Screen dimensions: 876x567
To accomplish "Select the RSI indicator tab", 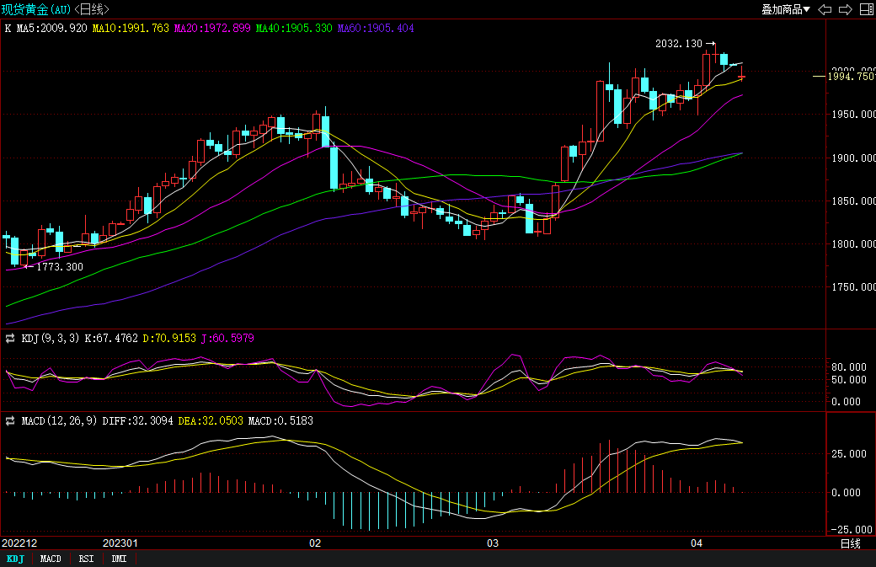I will [86, 559].
